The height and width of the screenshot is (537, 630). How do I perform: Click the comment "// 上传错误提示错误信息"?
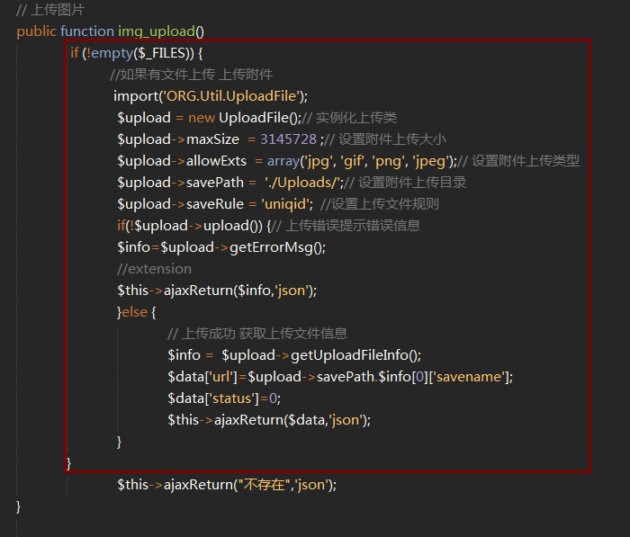tap(346, 226)
